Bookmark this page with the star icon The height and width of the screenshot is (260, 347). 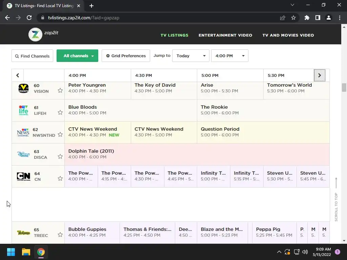click(293, 18)
